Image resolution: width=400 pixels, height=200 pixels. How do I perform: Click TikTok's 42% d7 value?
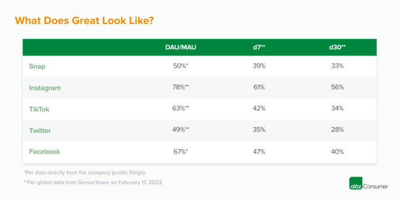[259, 108]
